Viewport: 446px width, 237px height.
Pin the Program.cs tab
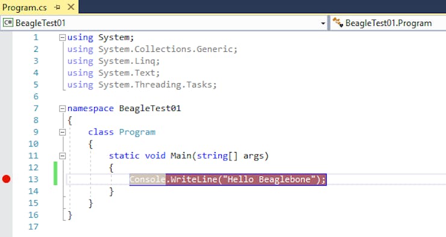click(x=57, y=7)
